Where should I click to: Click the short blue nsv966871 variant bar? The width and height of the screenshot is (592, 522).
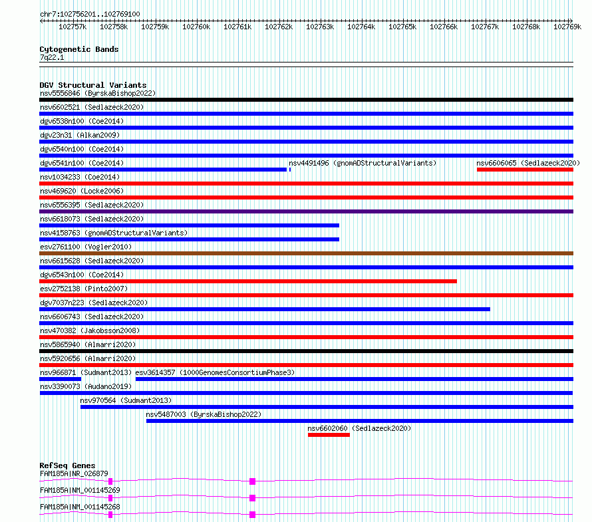coord(61,379)
